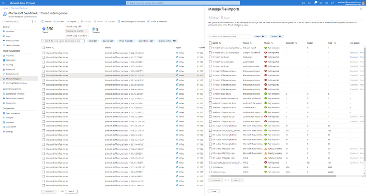Image resolution: width=366 pixels, height=196 pixels.
Task: Open the Azure portal hamburger menu
Action: coord(3,3)
